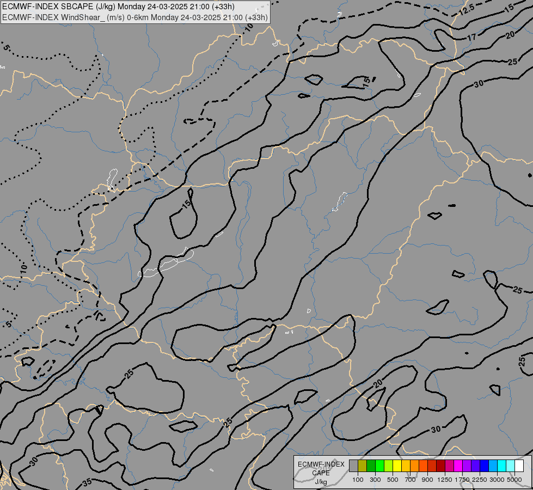Click the purple swatch right of the 1750 tick
533x490 pixels.
tap(467, 466)
